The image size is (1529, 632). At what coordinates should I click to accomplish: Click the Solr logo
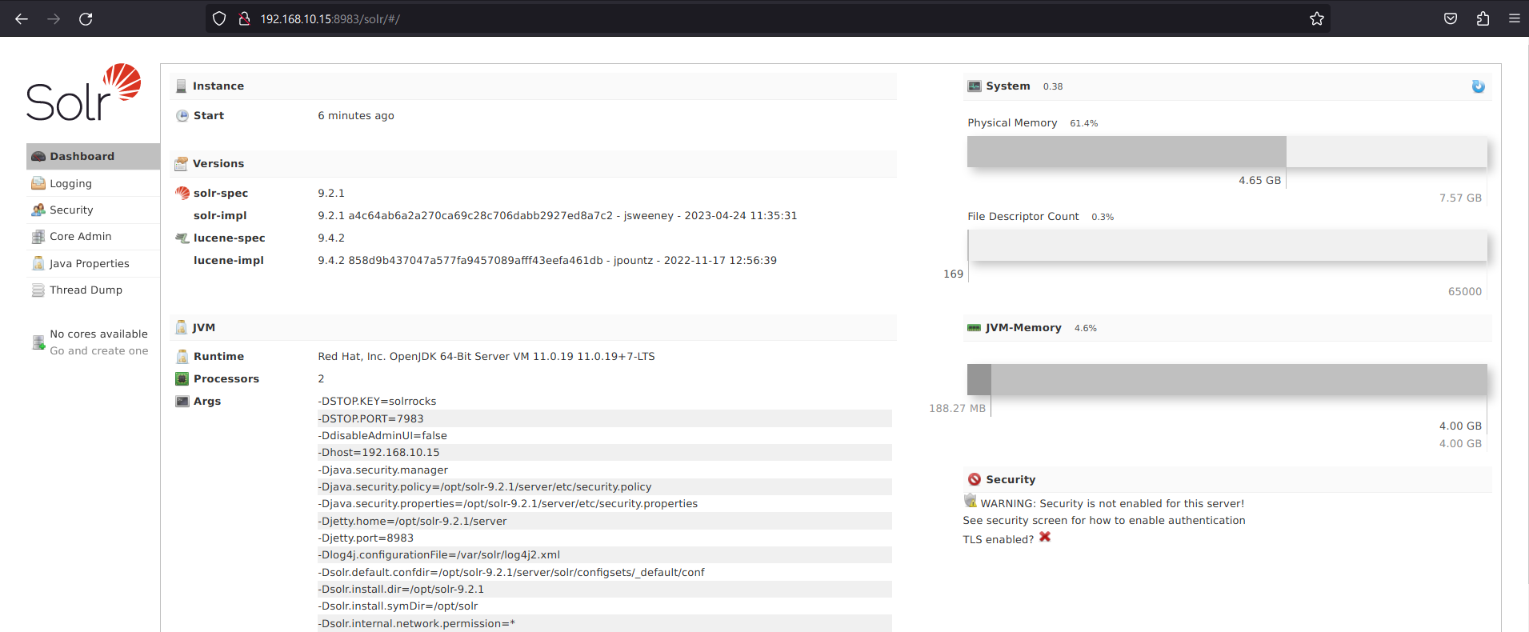coord(84,92)
